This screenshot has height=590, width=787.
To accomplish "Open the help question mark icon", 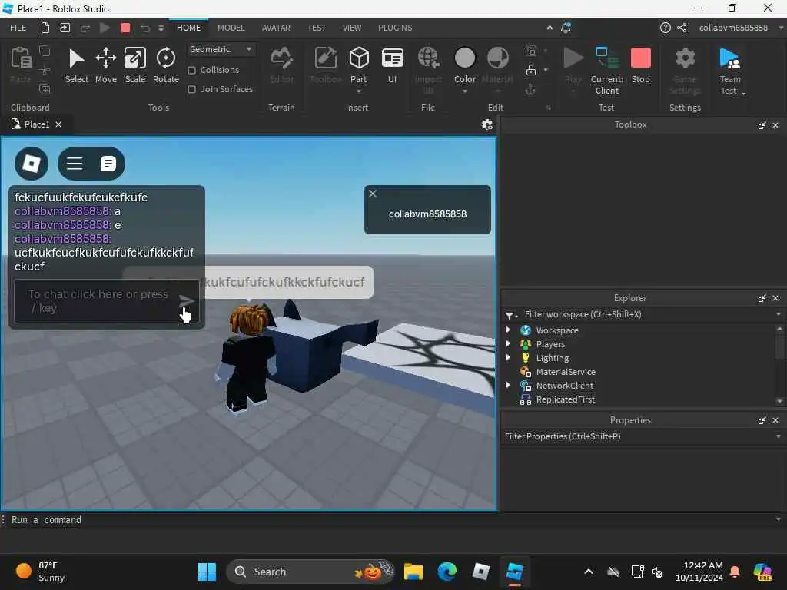I will (x=665, y=28).
